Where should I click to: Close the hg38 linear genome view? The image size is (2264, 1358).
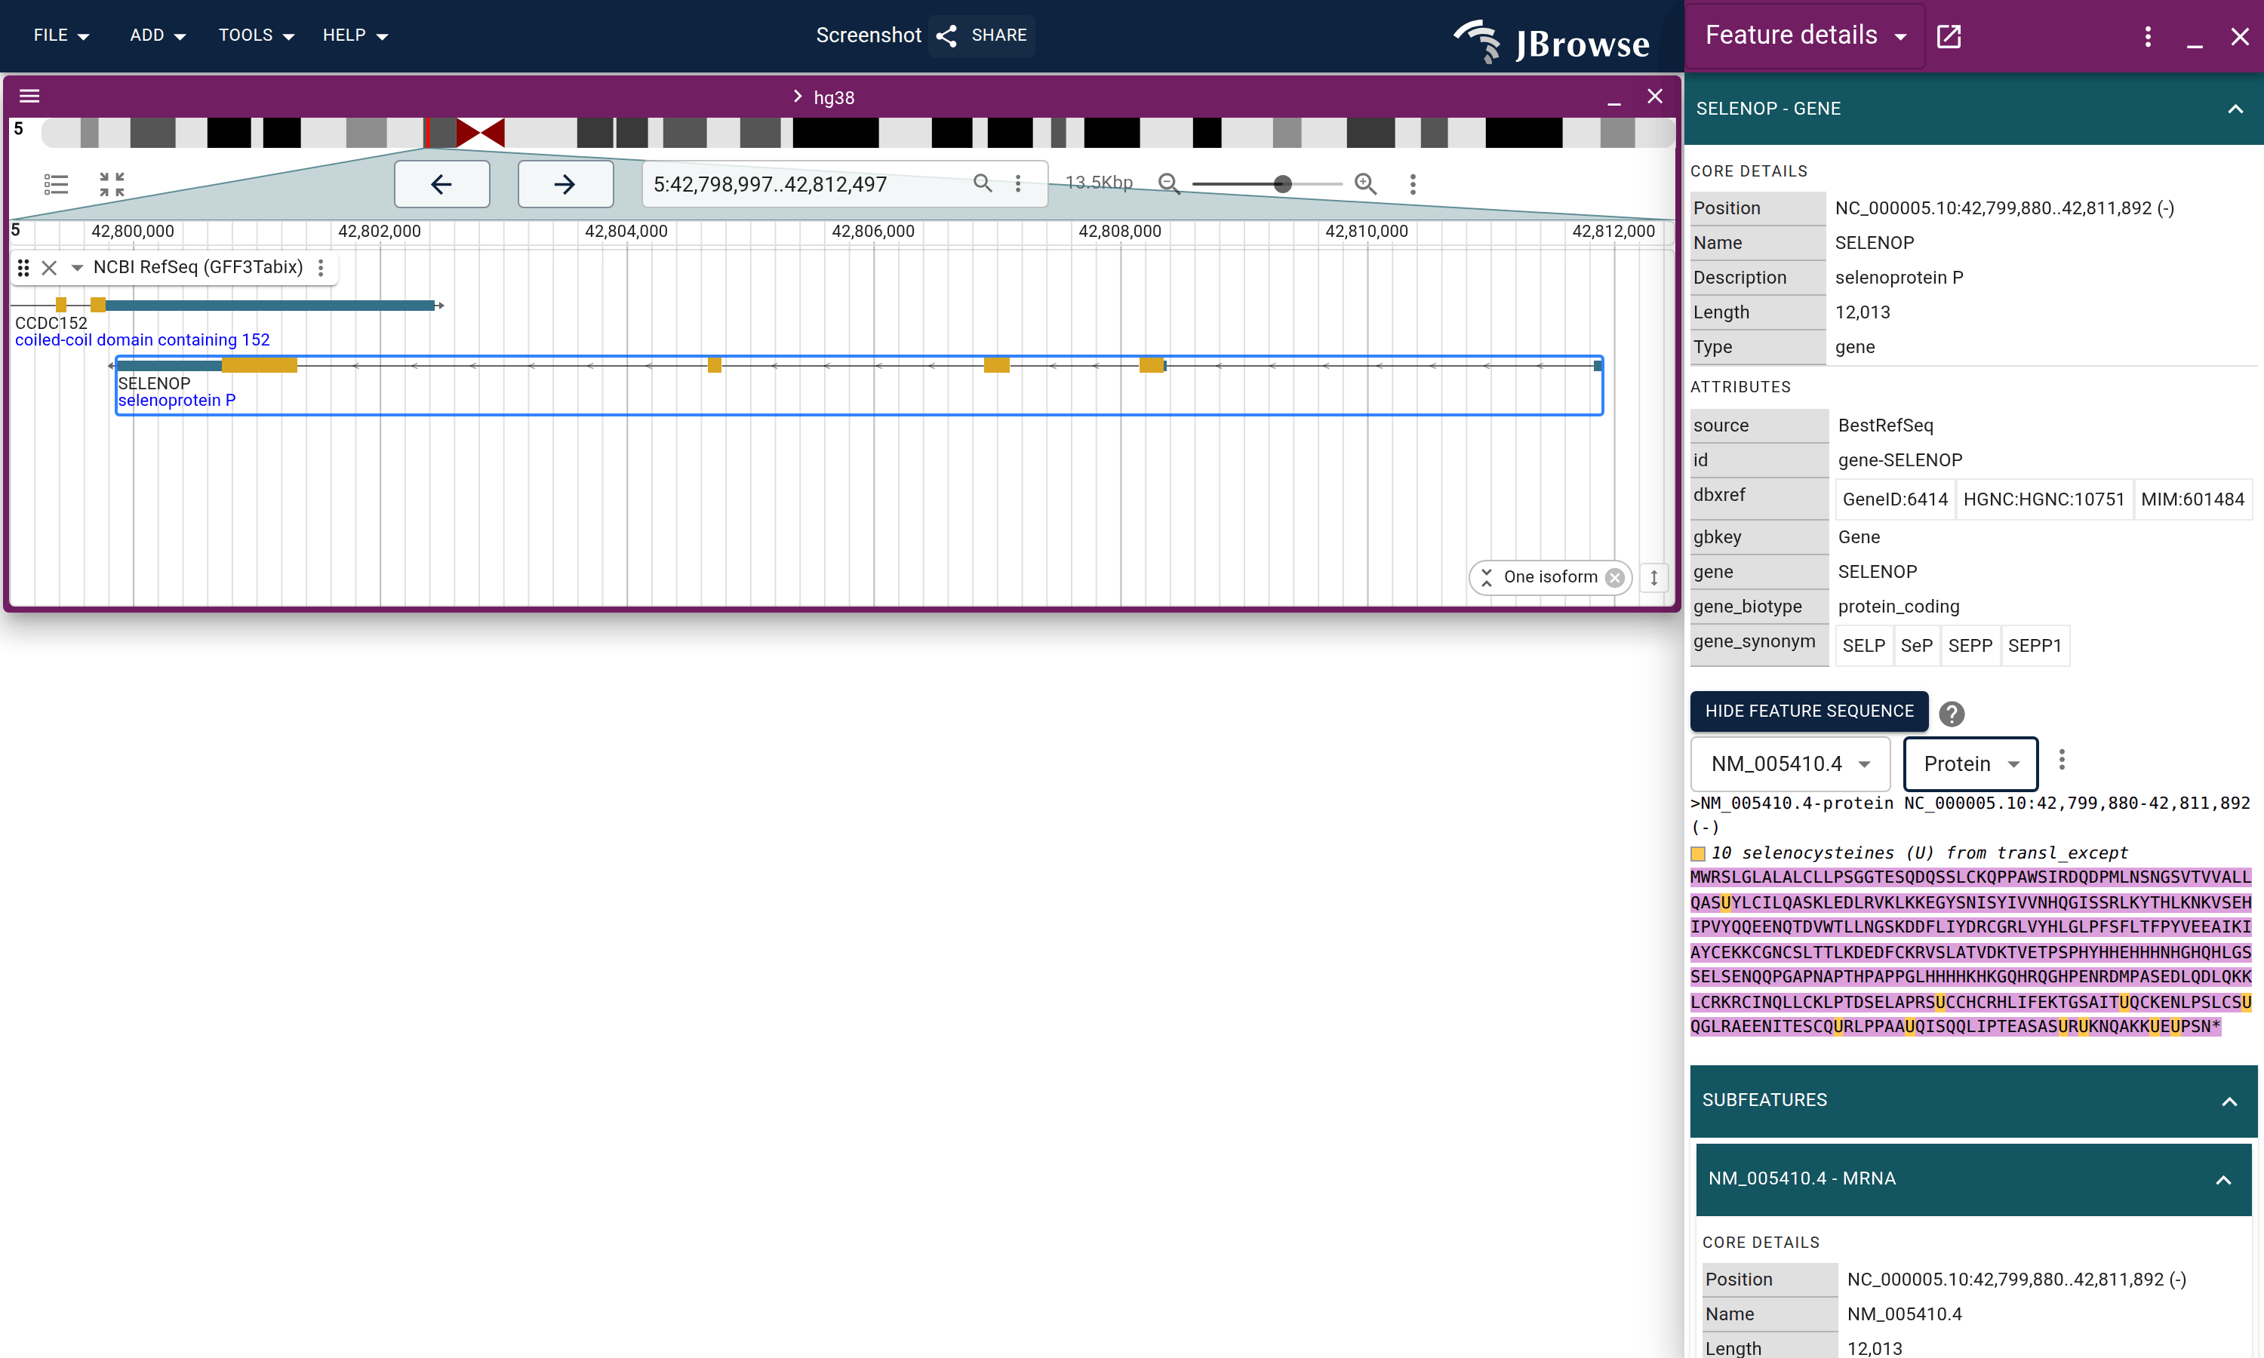1654,96
